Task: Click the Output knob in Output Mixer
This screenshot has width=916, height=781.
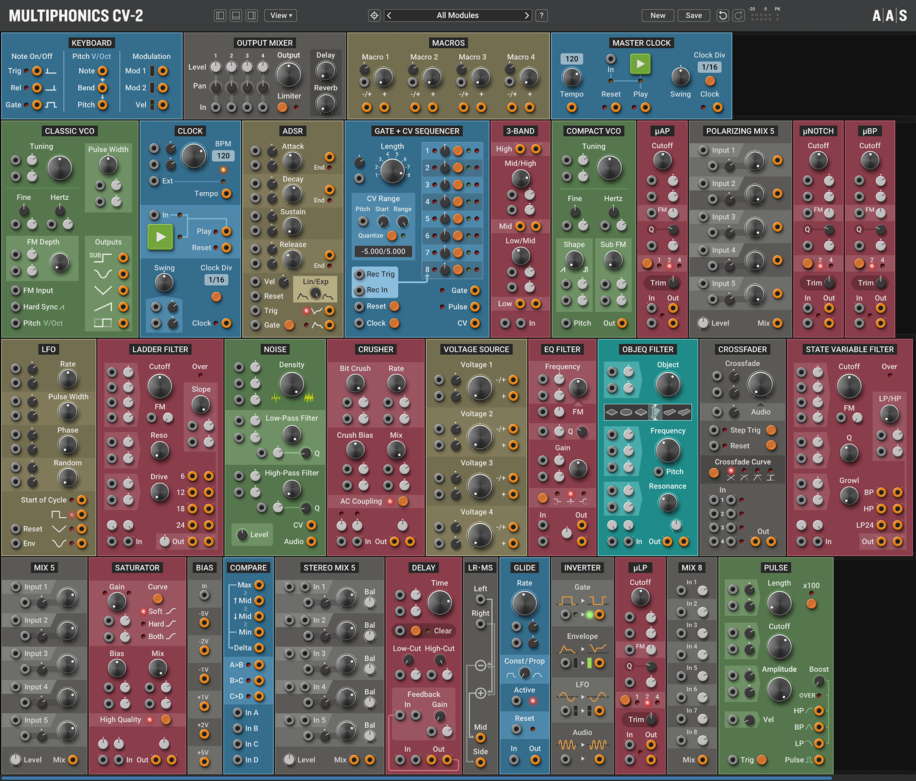Action: tap(288, 75)
